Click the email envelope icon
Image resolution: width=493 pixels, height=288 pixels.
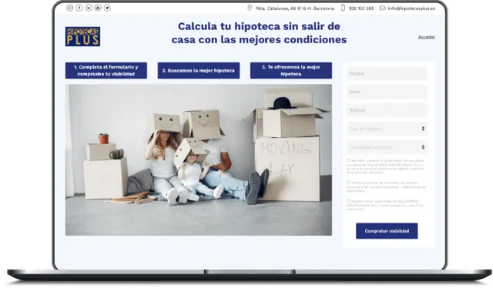[x=382, y=8]
